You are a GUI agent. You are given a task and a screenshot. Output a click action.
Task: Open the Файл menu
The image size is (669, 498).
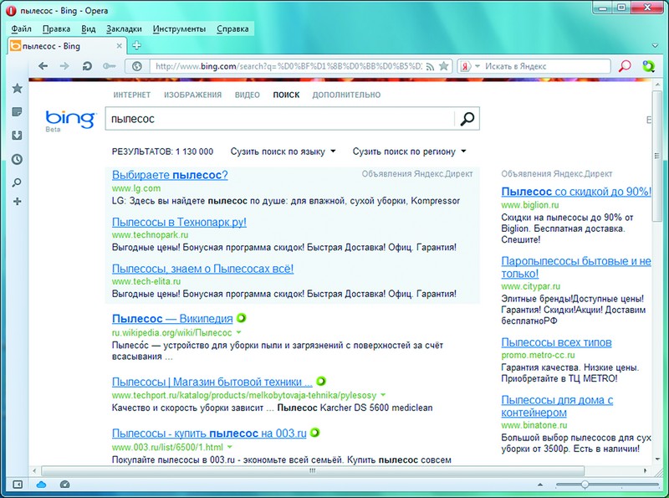tap(22, 29)
